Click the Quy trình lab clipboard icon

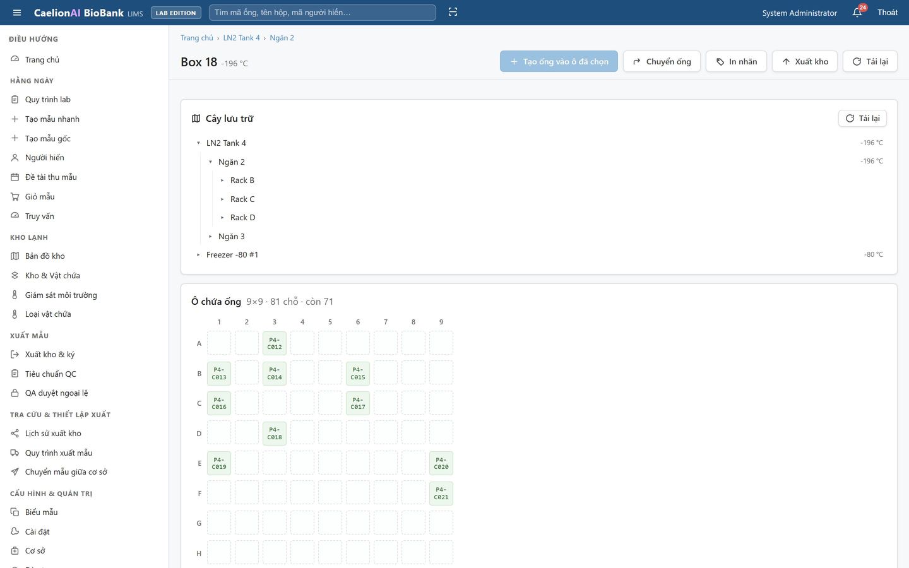[15, 100]
